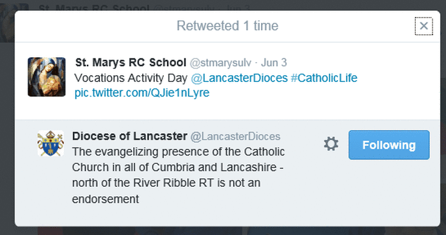
Task: Select the Diocese of Lancaster bio text
Action: (178, 175)
